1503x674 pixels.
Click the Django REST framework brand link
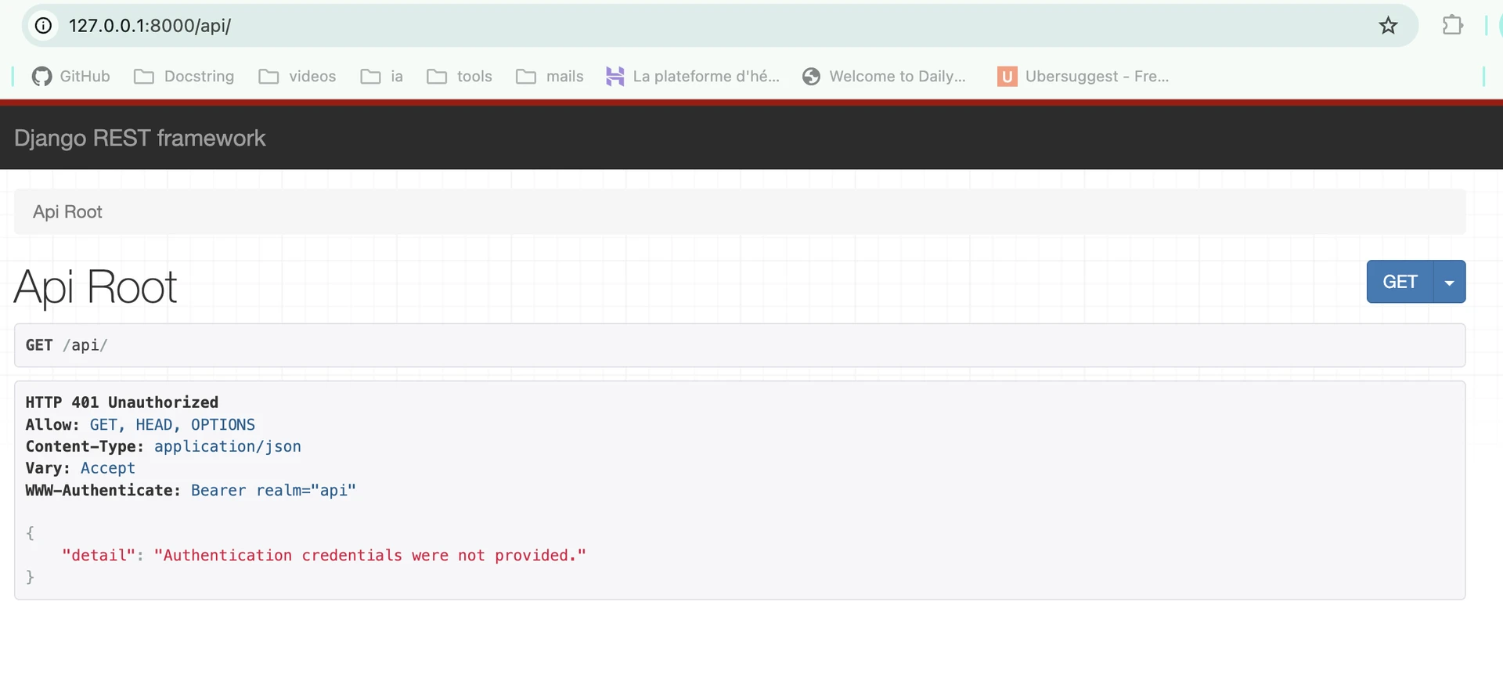coord(139,138)
